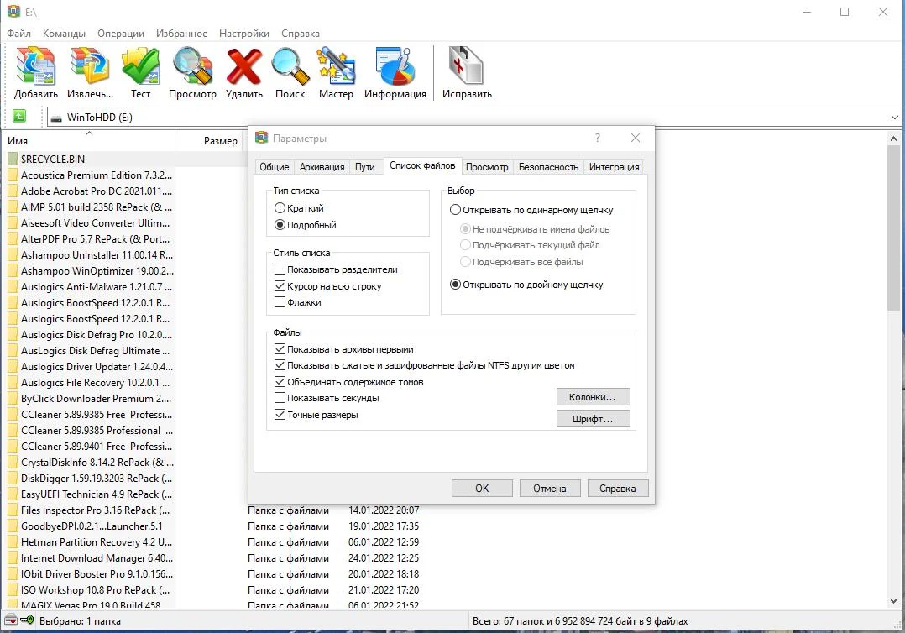The width and height of the screenshot is (905, 633).
Task: Click the Тест toolbar icon
Action: 140,66
